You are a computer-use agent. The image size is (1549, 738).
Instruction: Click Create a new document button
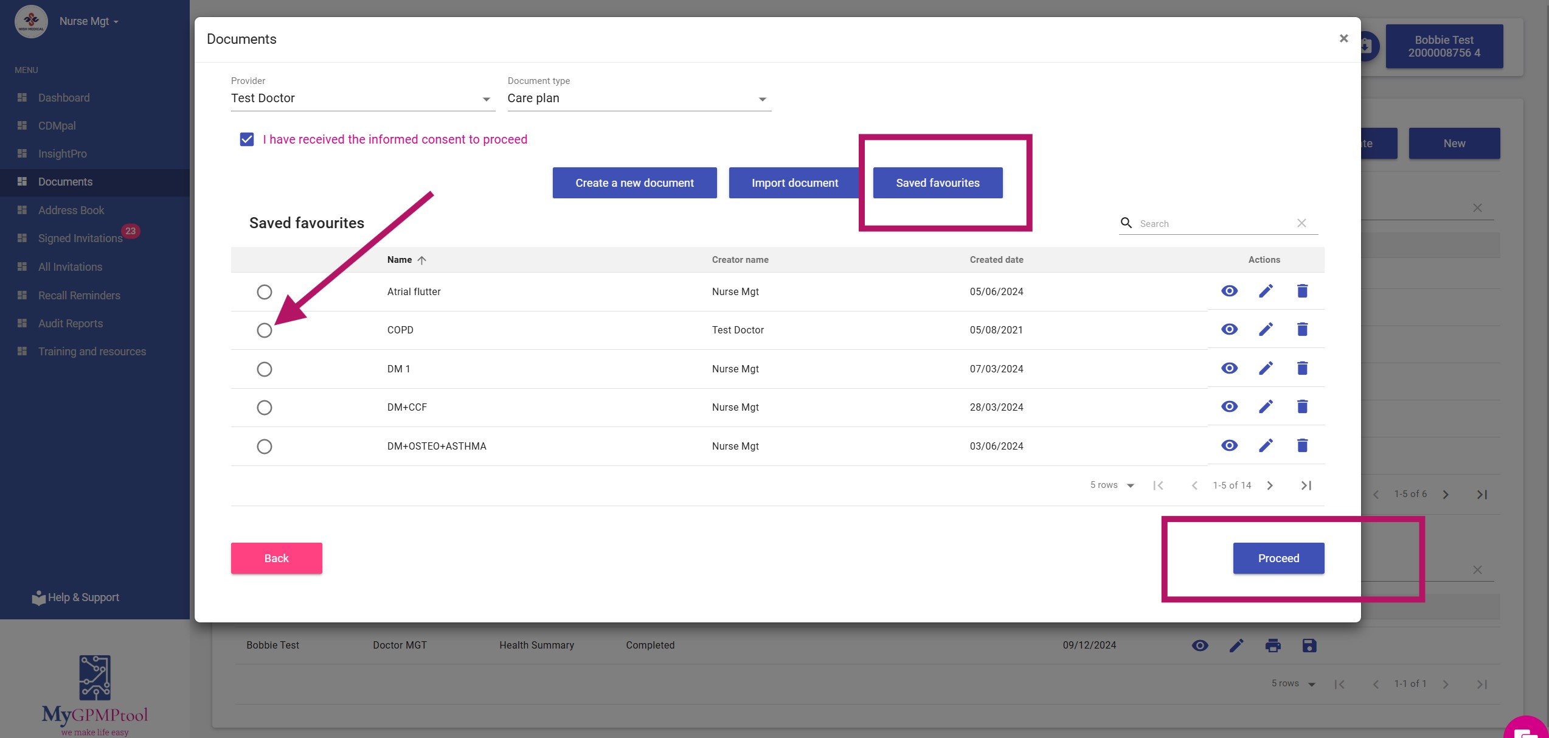[634, 183]
